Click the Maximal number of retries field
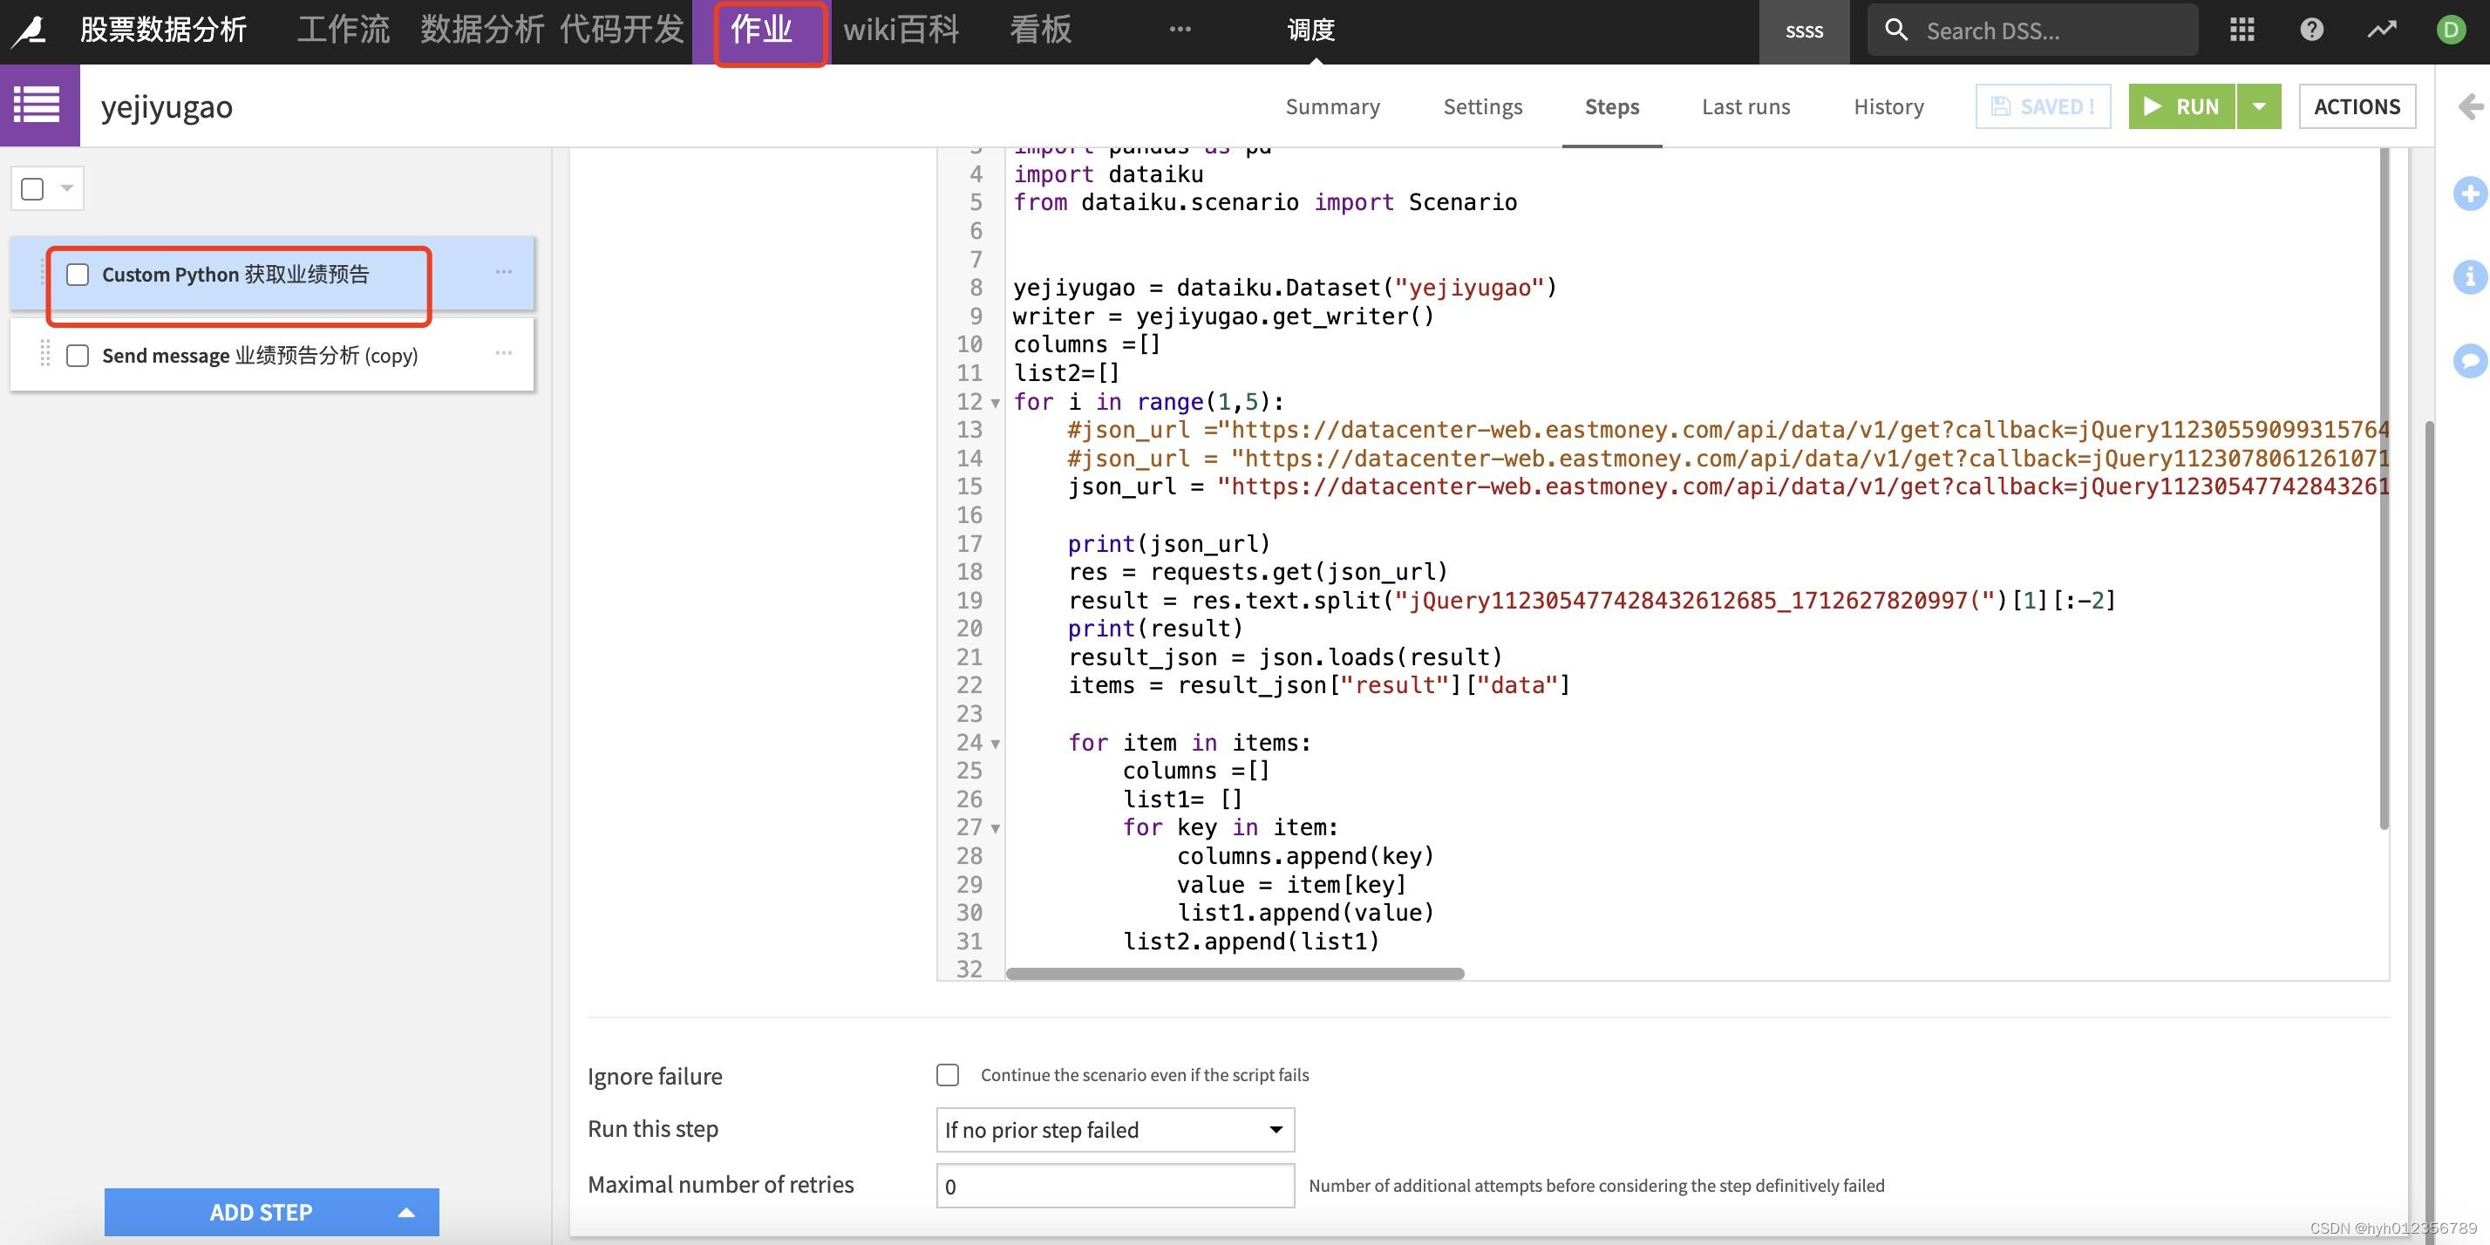This screenshot has width=2490, height=1245. 1113,1186
